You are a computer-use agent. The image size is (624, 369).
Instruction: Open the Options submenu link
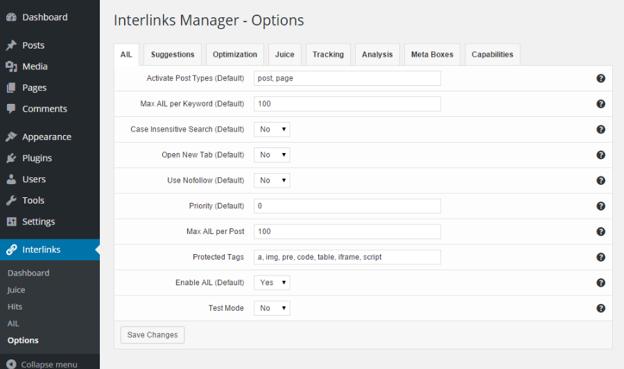(x=23, y=341)
